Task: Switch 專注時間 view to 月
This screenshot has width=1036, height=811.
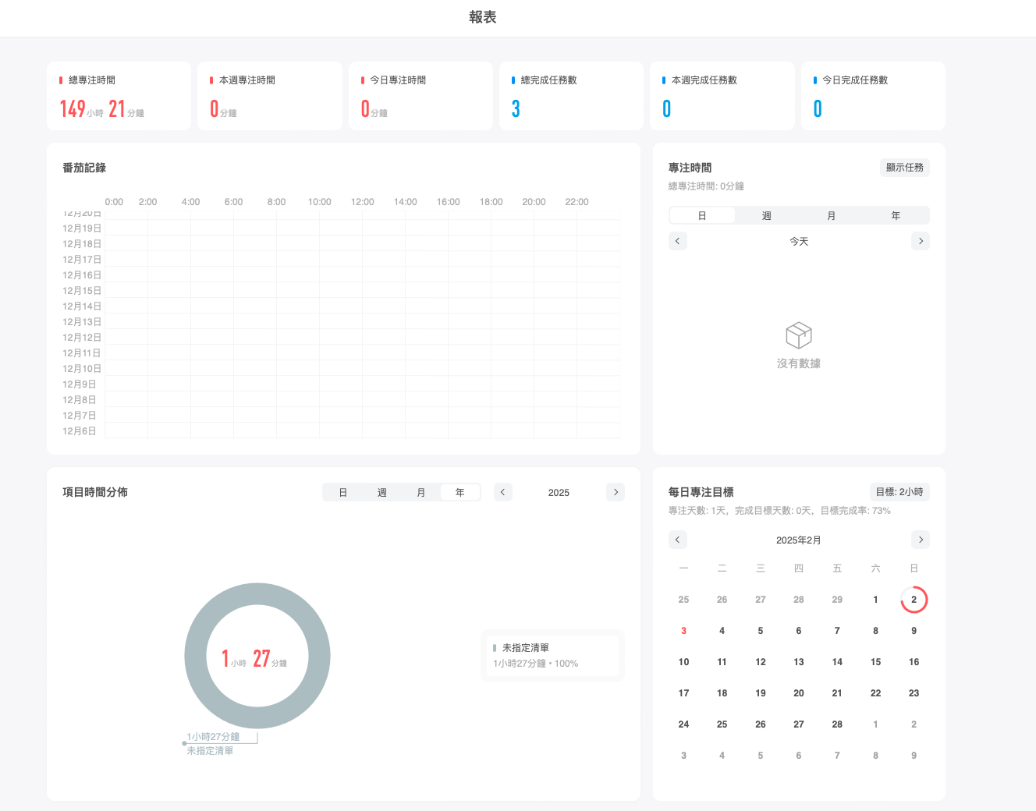Action: [x=831, y=214]
